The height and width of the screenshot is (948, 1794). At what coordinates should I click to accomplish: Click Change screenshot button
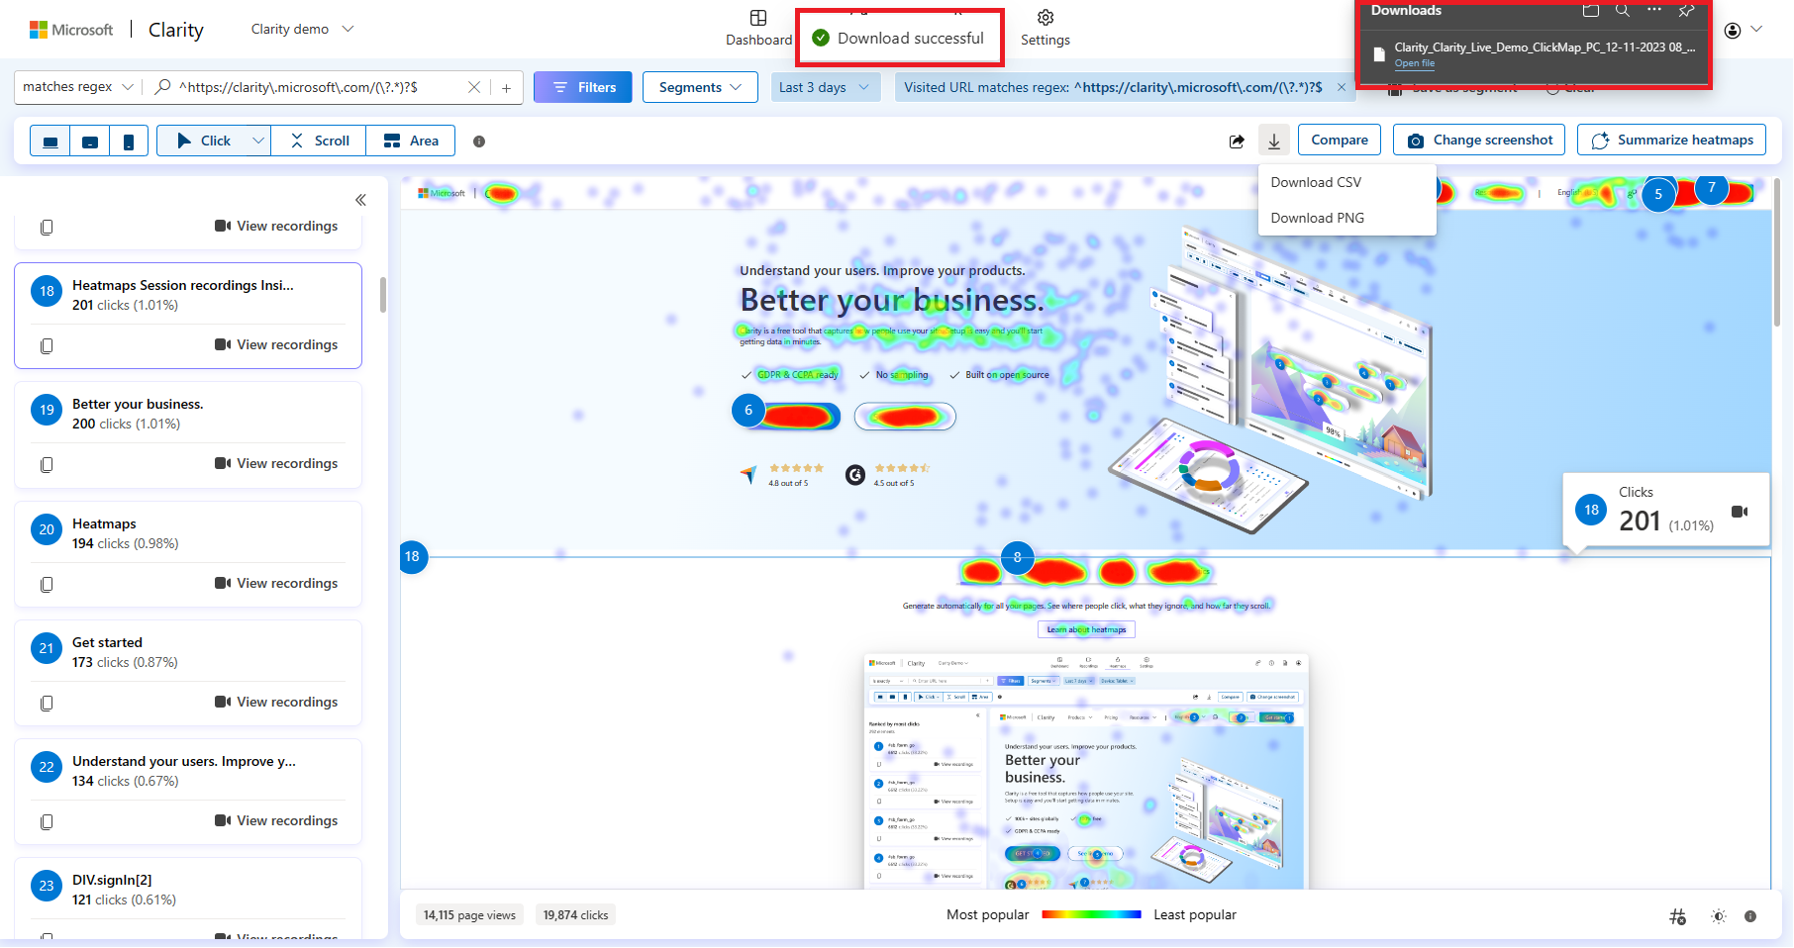coord(1480,141)
